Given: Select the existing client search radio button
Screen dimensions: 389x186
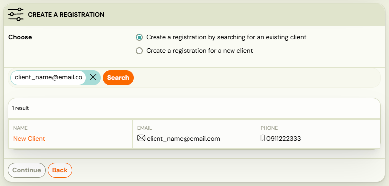Looking at the screenshot, I should point(139,37).
